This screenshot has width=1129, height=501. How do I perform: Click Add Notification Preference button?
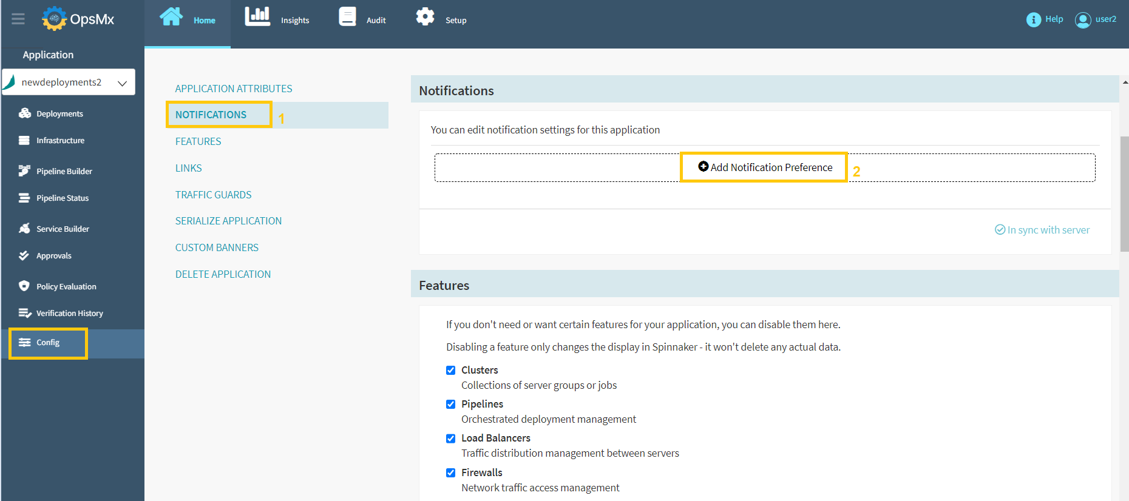765,167
